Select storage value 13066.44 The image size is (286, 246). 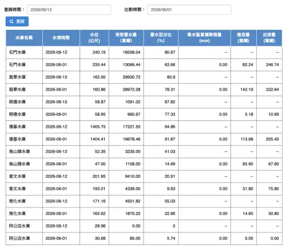(132, 65)
